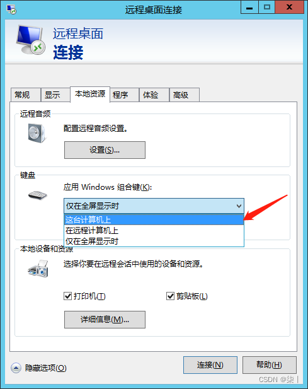Viewport: 308px width, 389px height.
Task: Switch to the 体验 tab
Action: (154, 95)
